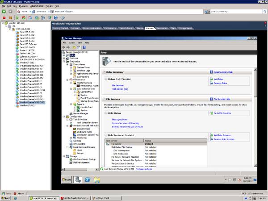This screenshot has height=201, width=268.
Task: Click the guest Start button
Action: pos(66,180)
